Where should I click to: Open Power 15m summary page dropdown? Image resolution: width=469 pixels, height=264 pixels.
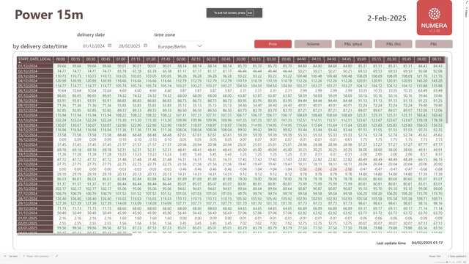37,256
